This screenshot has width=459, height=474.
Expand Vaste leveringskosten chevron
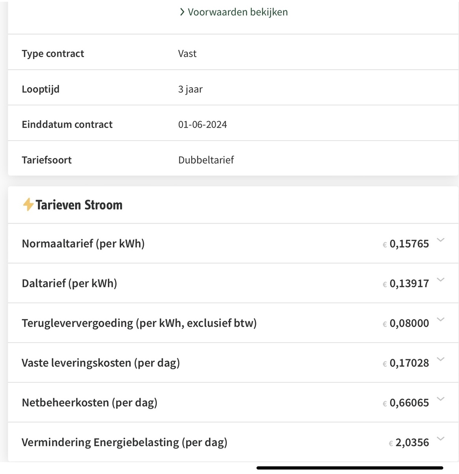pyautogui.click(x=441, y=359)
